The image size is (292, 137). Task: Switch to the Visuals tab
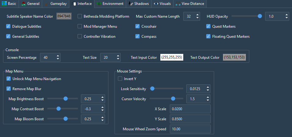coord(162,4)
